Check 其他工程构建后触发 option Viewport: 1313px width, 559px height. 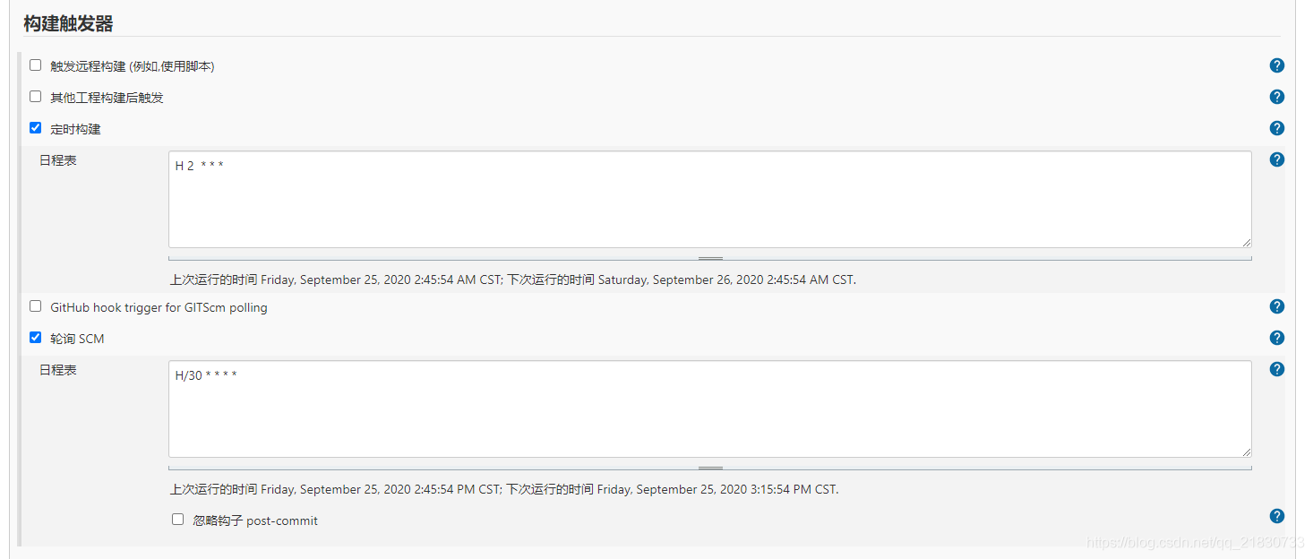point(36,97)
